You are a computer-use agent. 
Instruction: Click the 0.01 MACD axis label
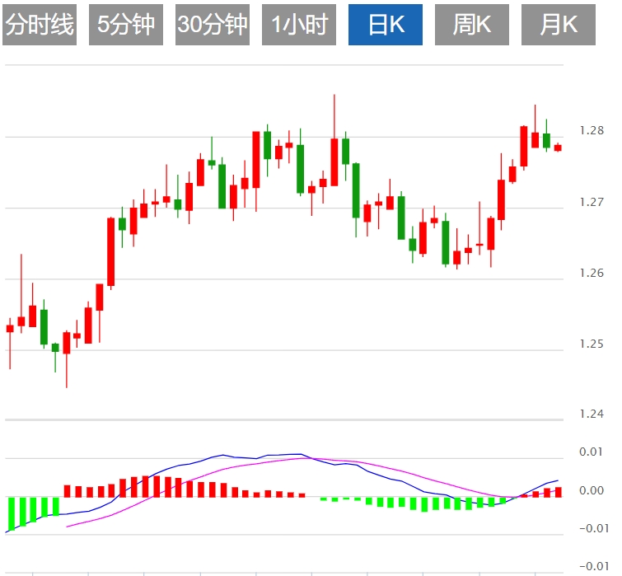pyautogui.click(x=591, y=452)
